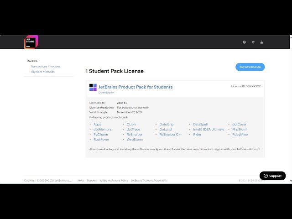The width and height of the screenshot is (292, 219).
Task: Open JetBrains Account Agreement link
Action: pyautogui.click(x=149, y=181)
